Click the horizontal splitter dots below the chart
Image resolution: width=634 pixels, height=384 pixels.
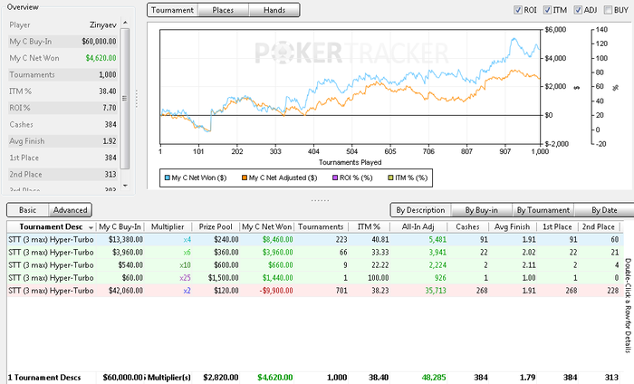coord(320,199)
